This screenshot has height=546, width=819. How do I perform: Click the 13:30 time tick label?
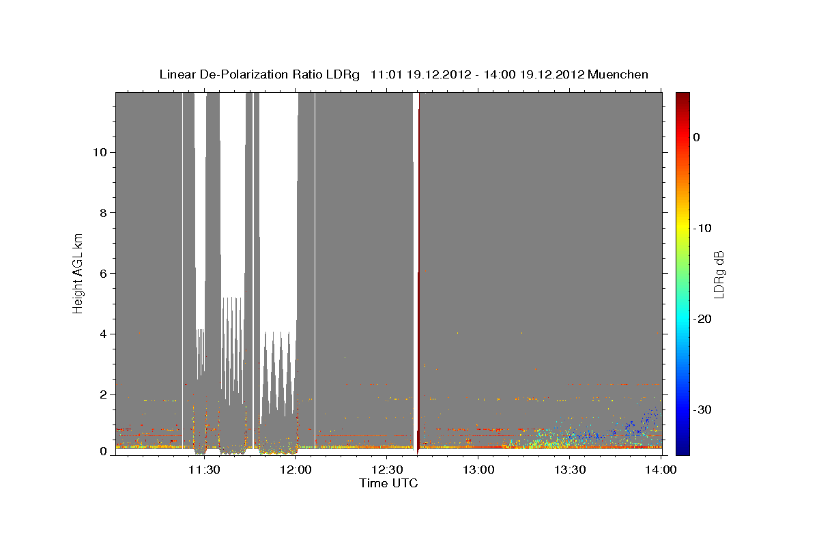click(x=570, y=470)
